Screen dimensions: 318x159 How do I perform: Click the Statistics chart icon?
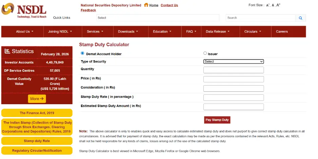tap(7, 51)
